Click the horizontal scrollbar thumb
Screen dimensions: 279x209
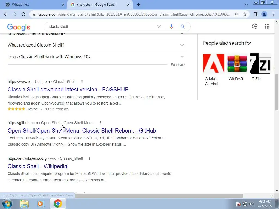coord(159,196)
